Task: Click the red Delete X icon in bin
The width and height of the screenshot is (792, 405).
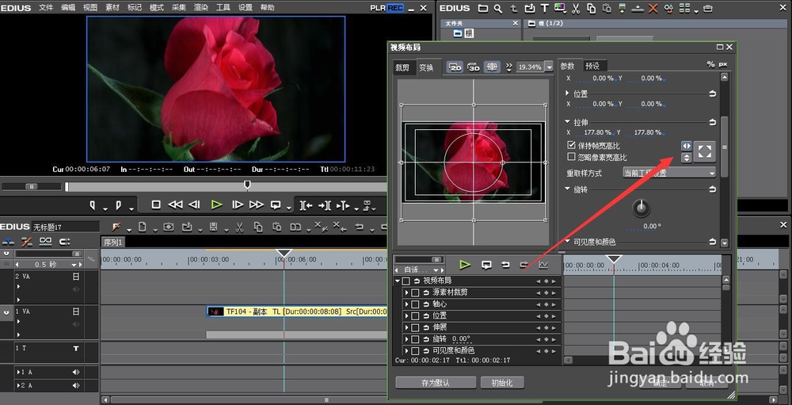Action: [653, 9]
